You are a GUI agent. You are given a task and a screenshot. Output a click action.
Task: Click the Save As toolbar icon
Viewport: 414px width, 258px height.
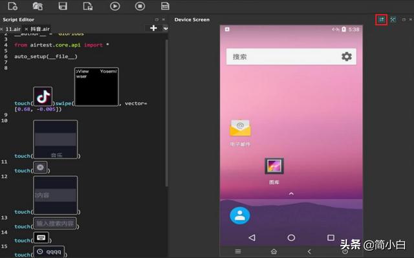pyautogui.click(x=88, y=6)
